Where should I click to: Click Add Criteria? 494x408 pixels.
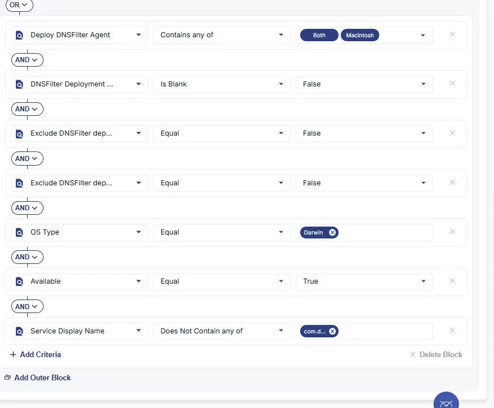click(x=36, y=355)
